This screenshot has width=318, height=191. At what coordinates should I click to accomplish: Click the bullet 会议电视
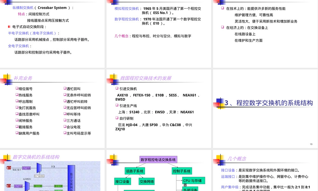[x=72, y=127]
